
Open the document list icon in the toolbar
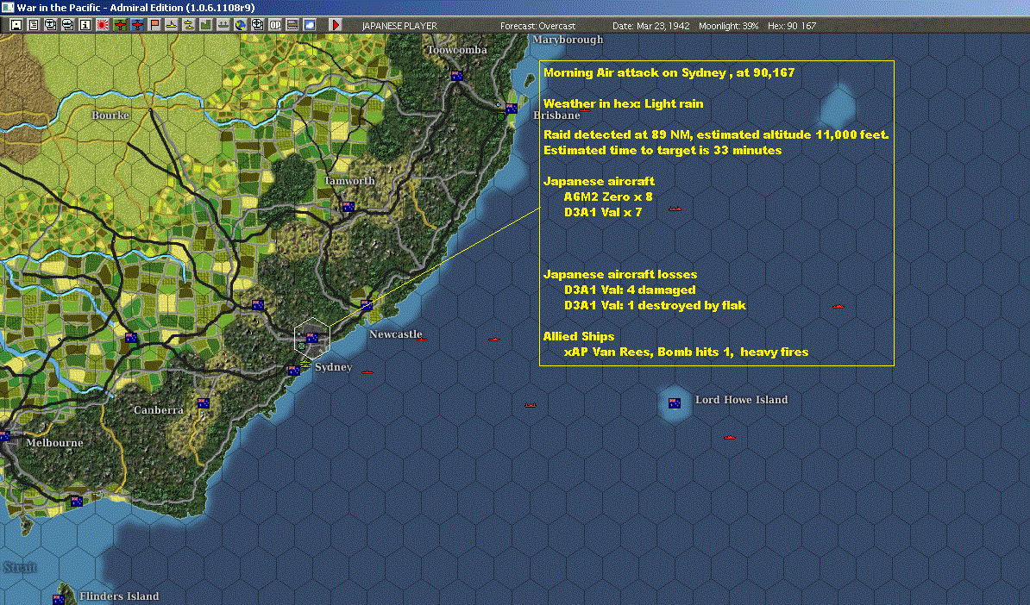click(34, 25)
